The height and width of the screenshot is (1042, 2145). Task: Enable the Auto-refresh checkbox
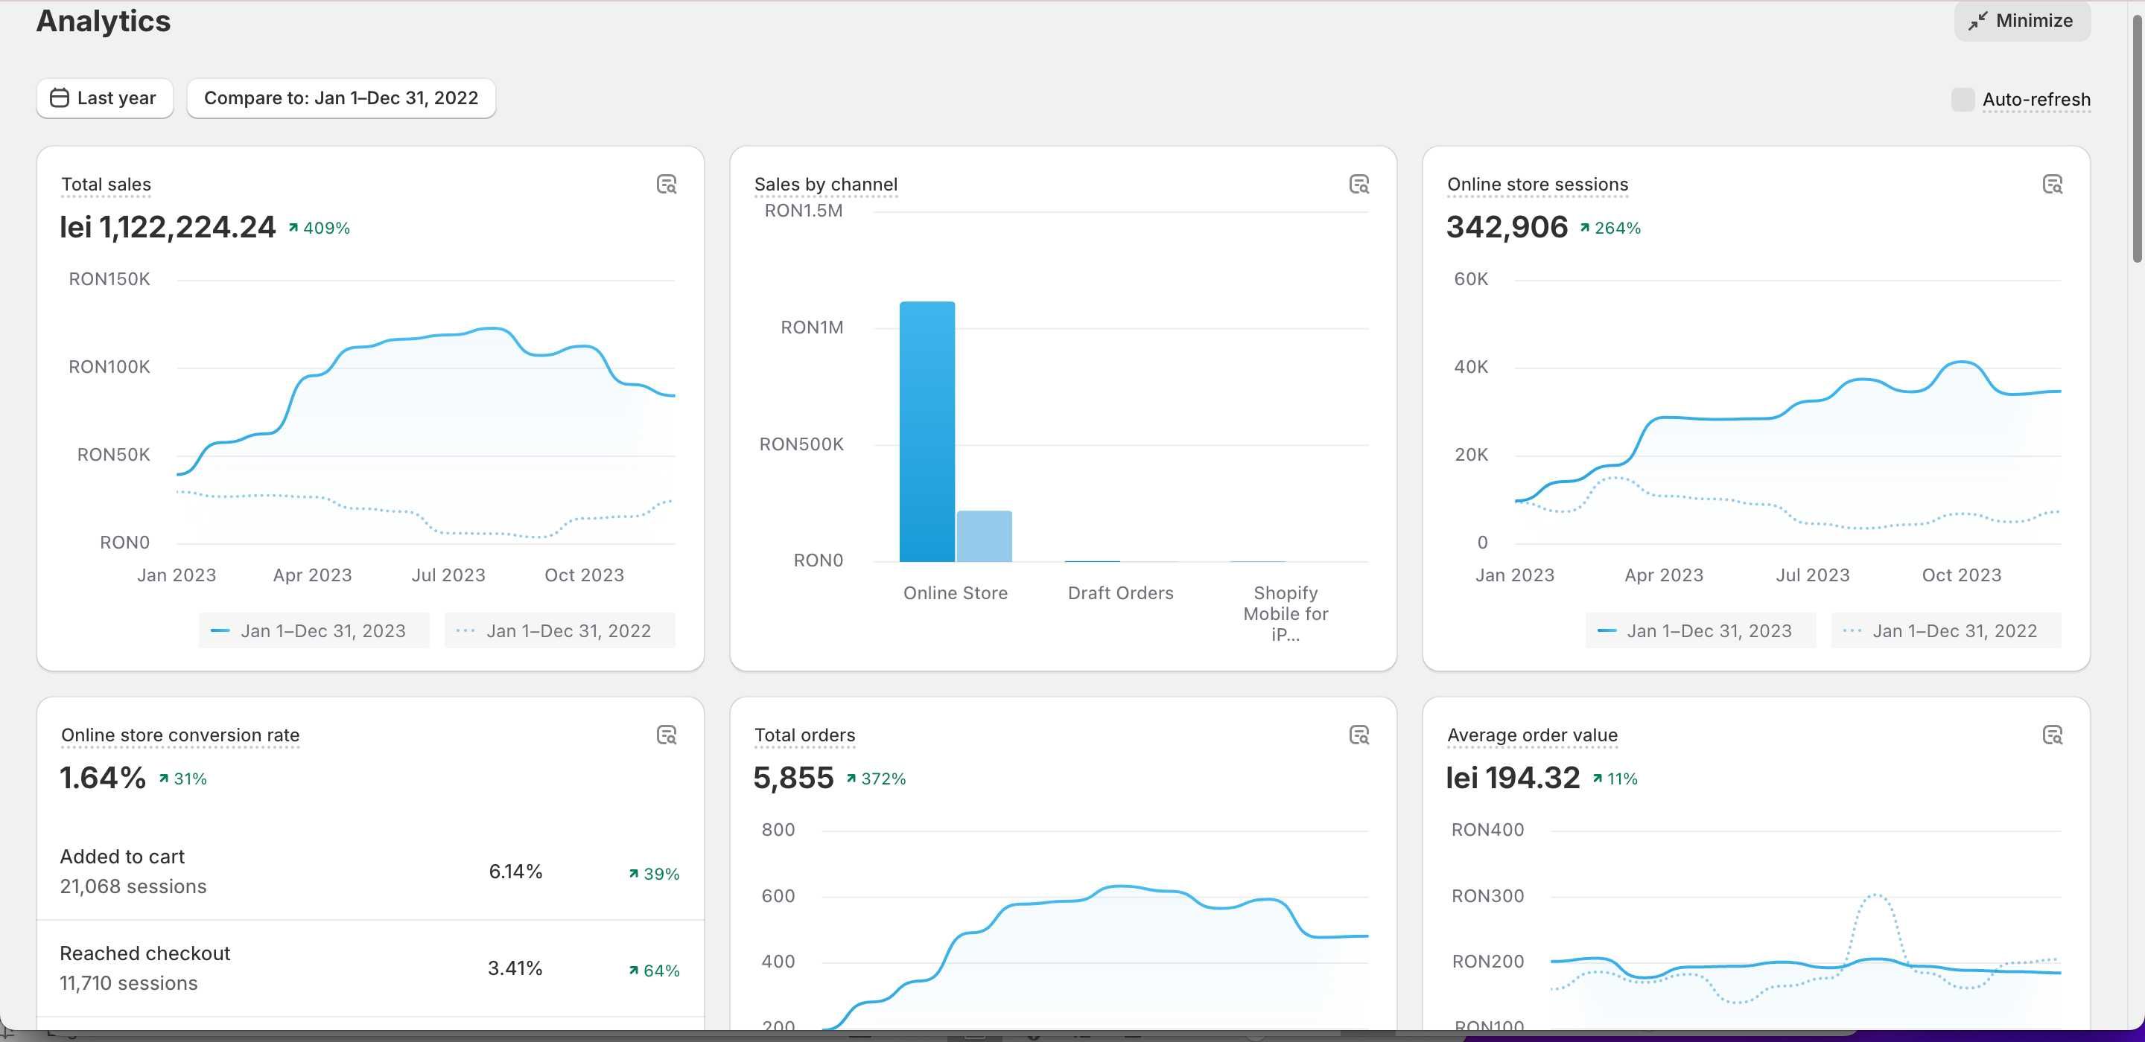pos(1963,99)
